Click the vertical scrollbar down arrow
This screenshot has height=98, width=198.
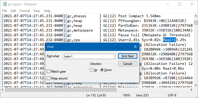pos(196,85)
